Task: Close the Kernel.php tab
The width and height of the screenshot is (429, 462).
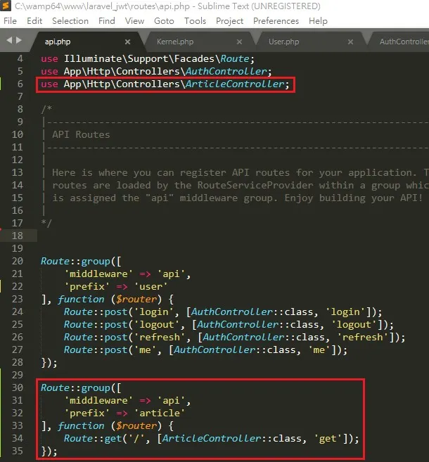Action: [240, 42]
